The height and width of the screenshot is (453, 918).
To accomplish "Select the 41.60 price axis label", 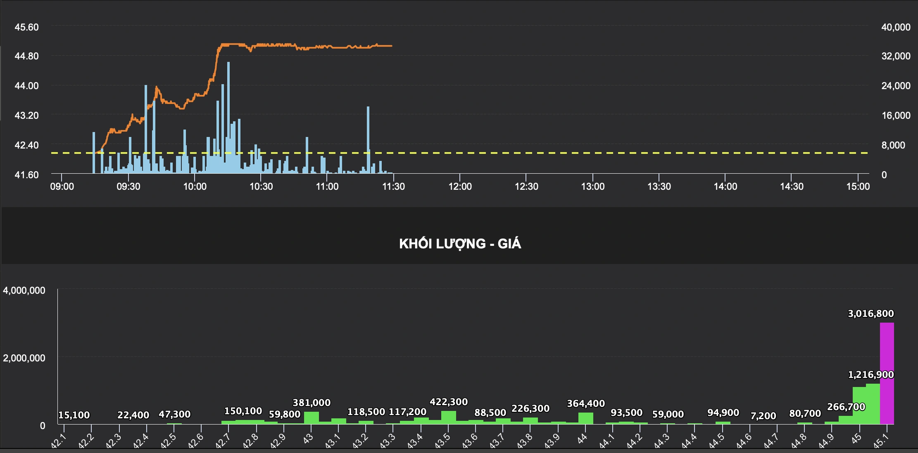I will point(26,175).
